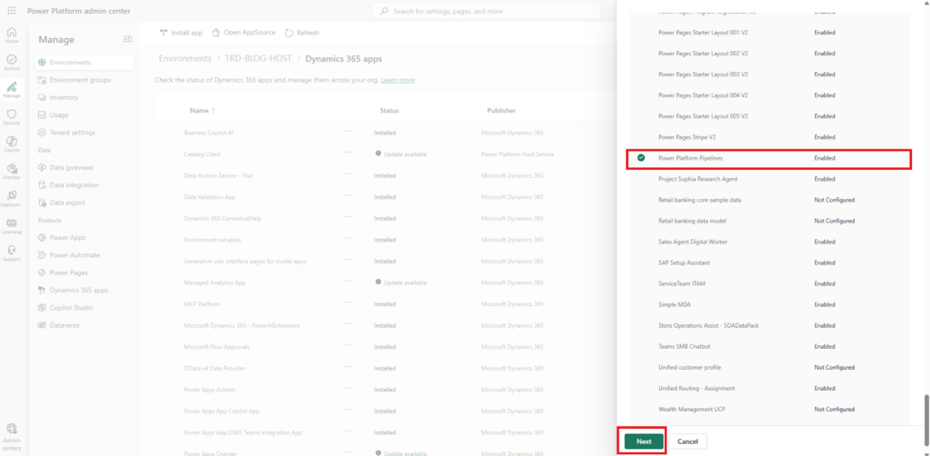The width and height of the screenshot is (930, 456).
Task: Open Environment groups in Manage menu
Action: click(80, 80)
